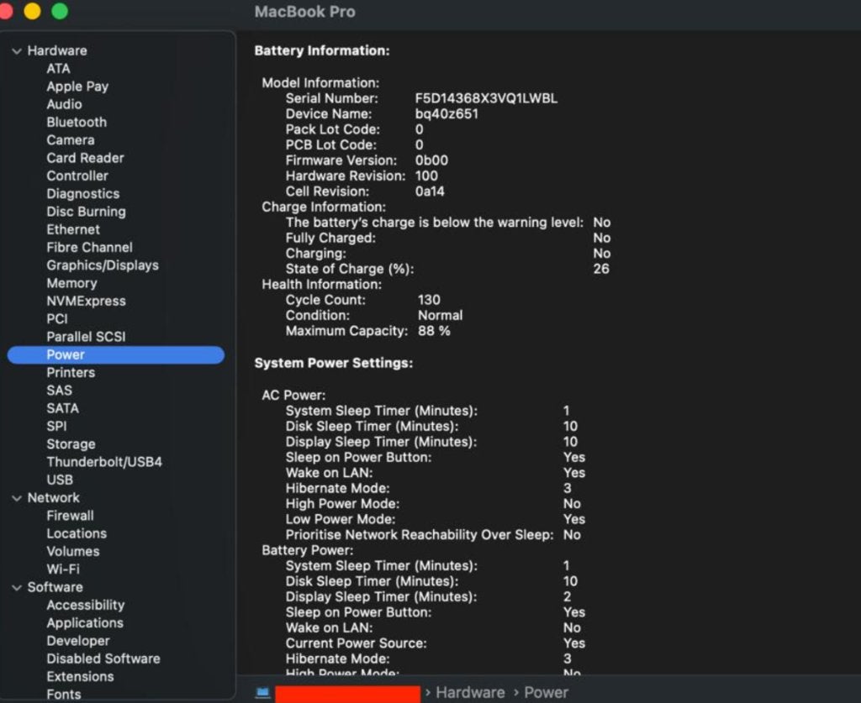
Task: Choose Parallel SCSI in the sidebar
Action: tap(87, 337)
